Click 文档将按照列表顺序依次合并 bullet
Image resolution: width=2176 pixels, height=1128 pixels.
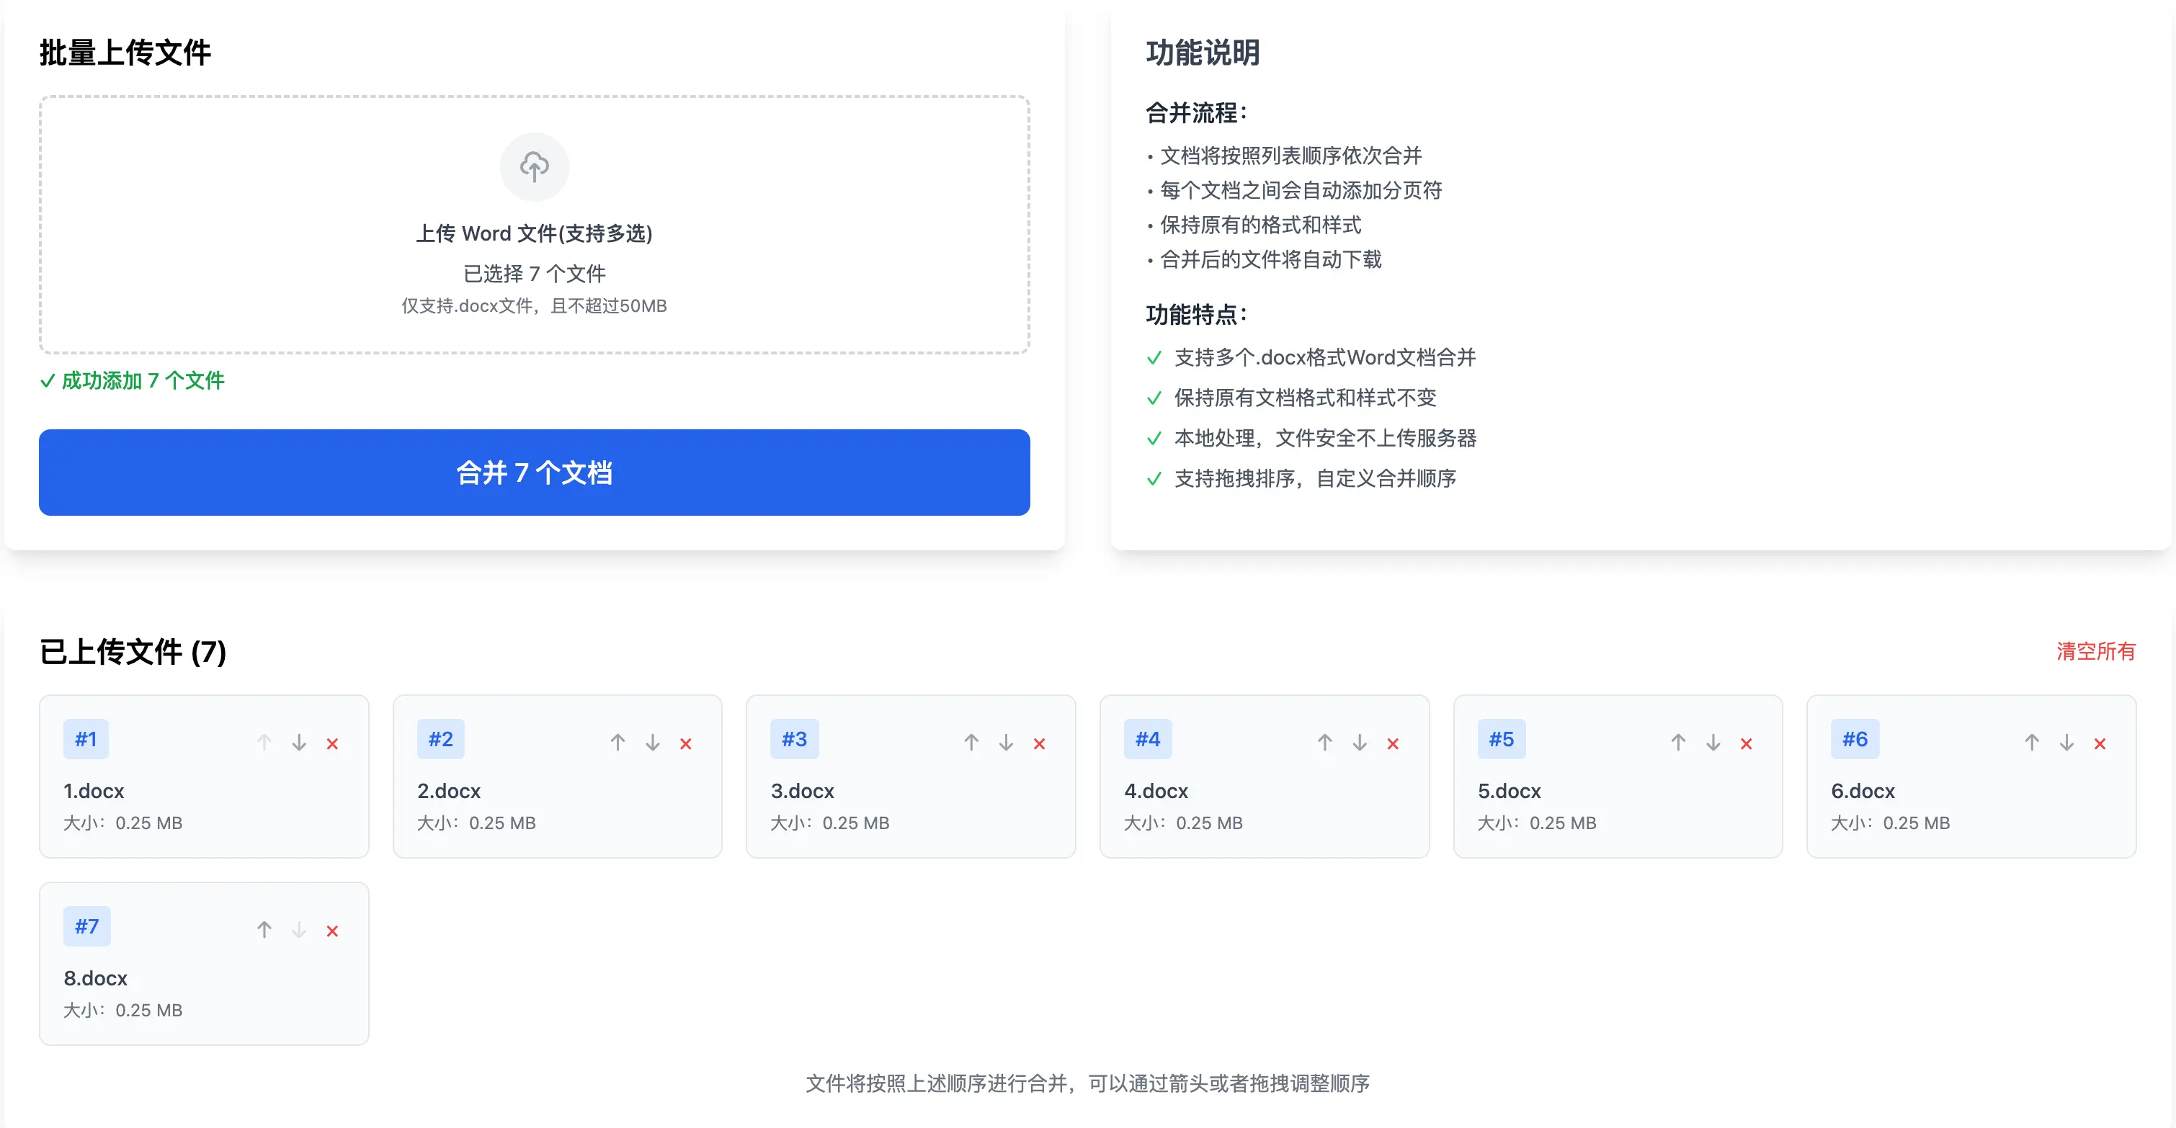point(1290,156)
